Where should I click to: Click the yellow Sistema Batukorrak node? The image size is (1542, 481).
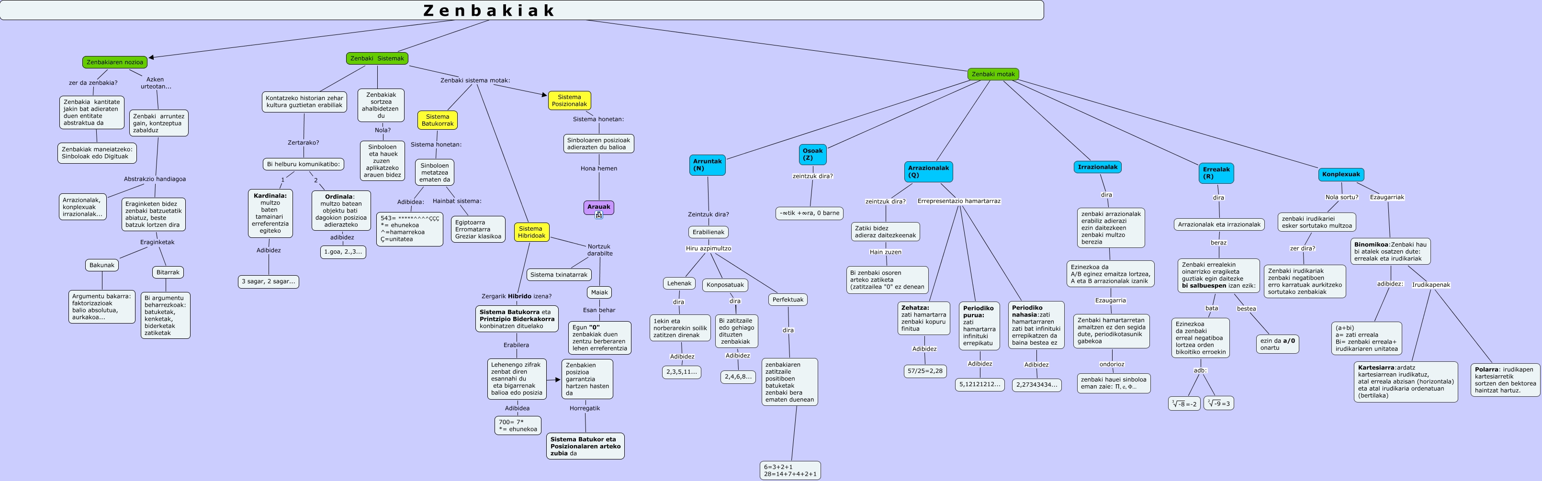(437, 120)
